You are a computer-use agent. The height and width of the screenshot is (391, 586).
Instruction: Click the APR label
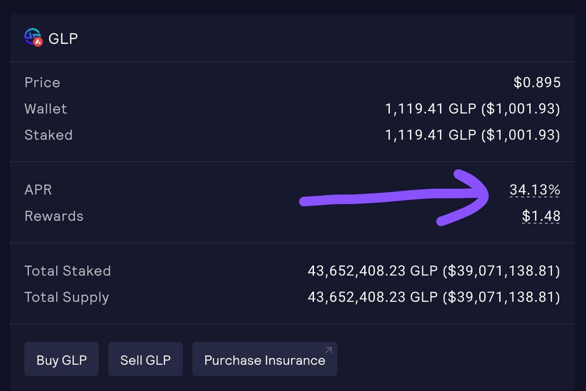[38, 190]
